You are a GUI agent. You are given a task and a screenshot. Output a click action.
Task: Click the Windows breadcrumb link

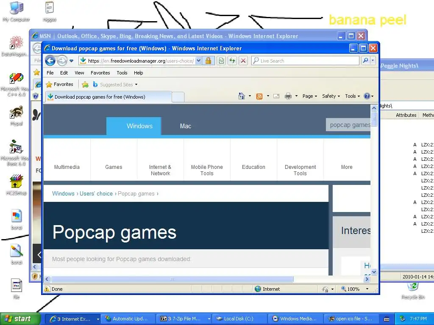(64, 193)
